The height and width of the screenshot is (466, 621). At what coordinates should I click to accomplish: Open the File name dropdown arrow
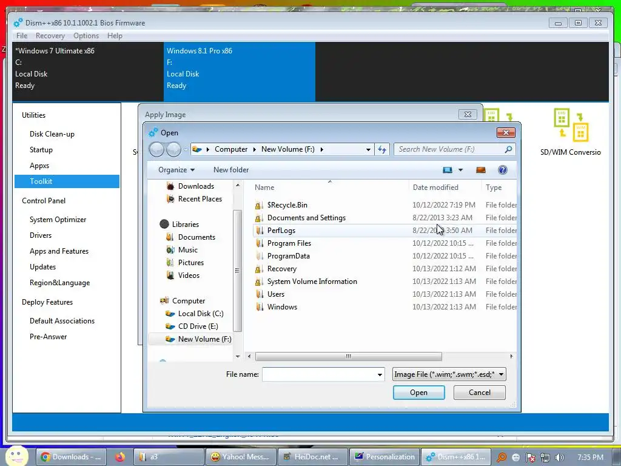(380, 374)
